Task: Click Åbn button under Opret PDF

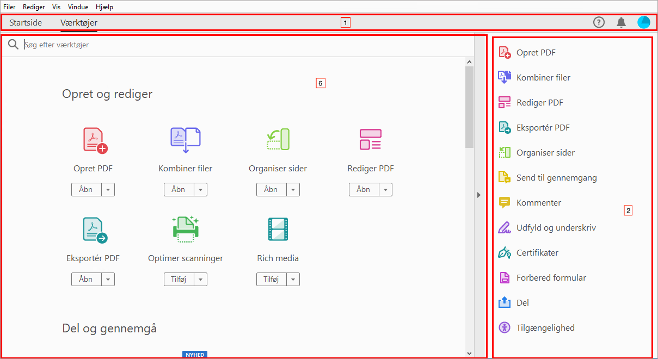Action: point(86,189)
